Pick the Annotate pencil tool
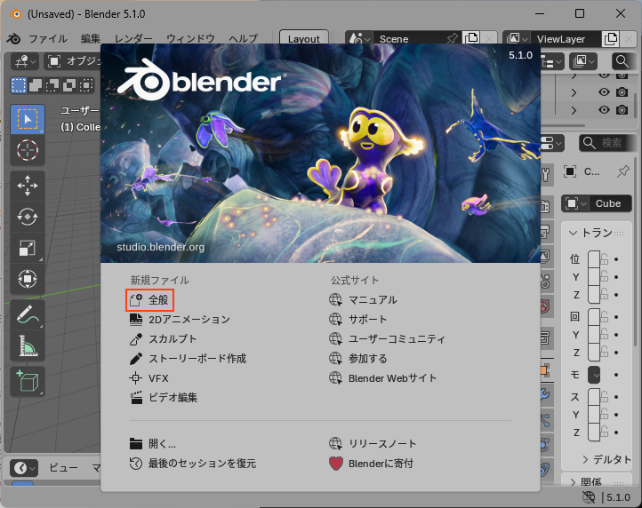 click(x=28, y=315)
